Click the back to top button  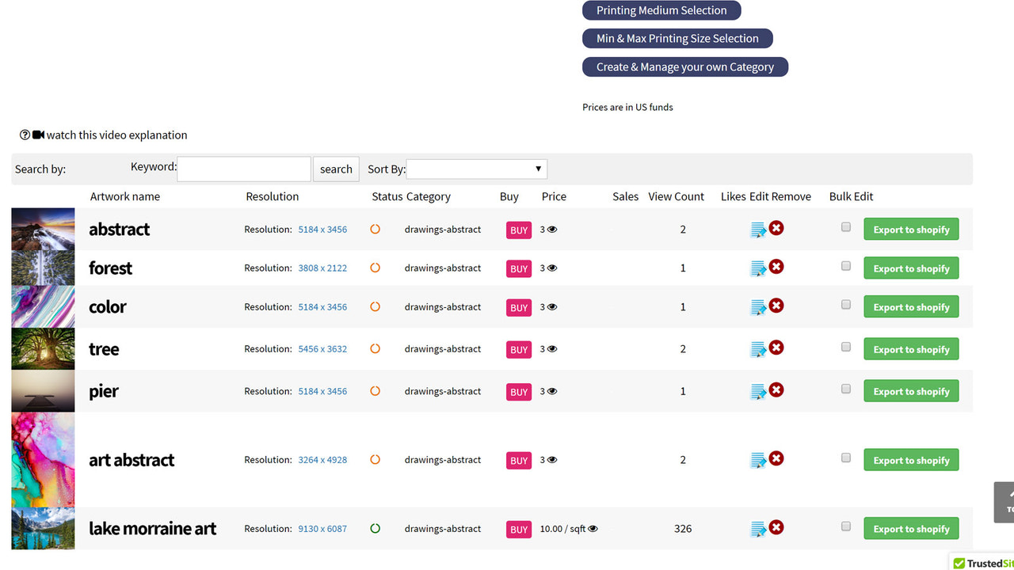1004,503
